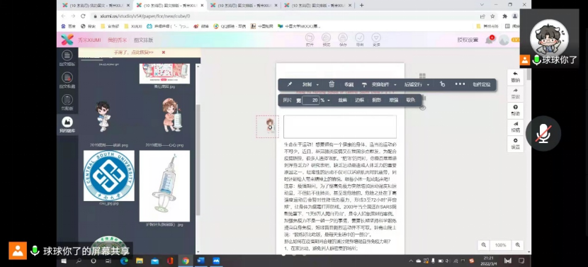Click the format painter brush icon

364,85
